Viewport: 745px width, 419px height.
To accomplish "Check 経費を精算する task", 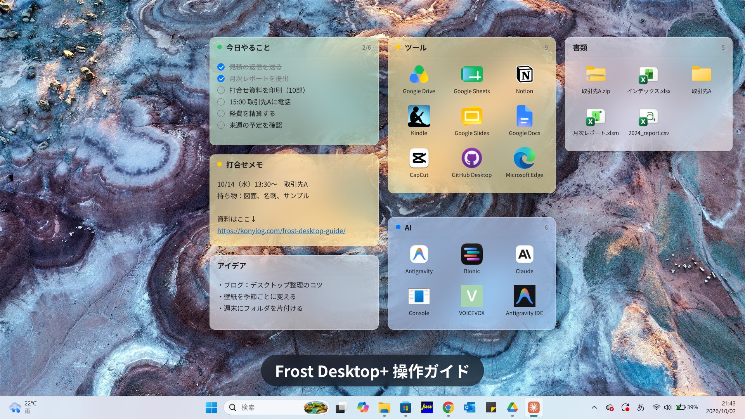I will [x=221, y=114].
